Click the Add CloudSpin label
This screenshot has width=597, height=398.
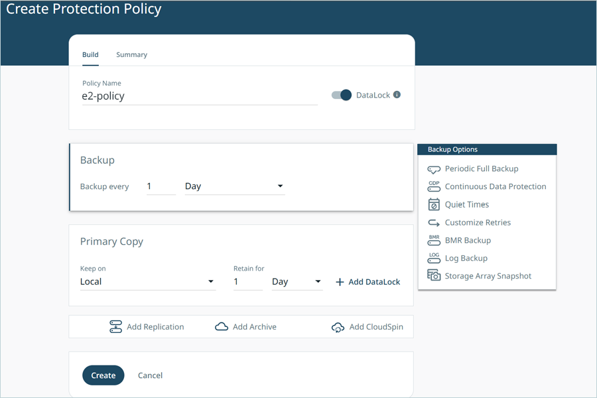click(x=376, y=327)
